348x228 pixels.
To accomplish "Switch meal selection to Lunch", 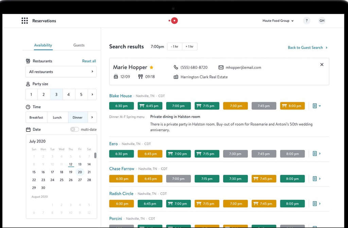I will [x=57, y=117].
